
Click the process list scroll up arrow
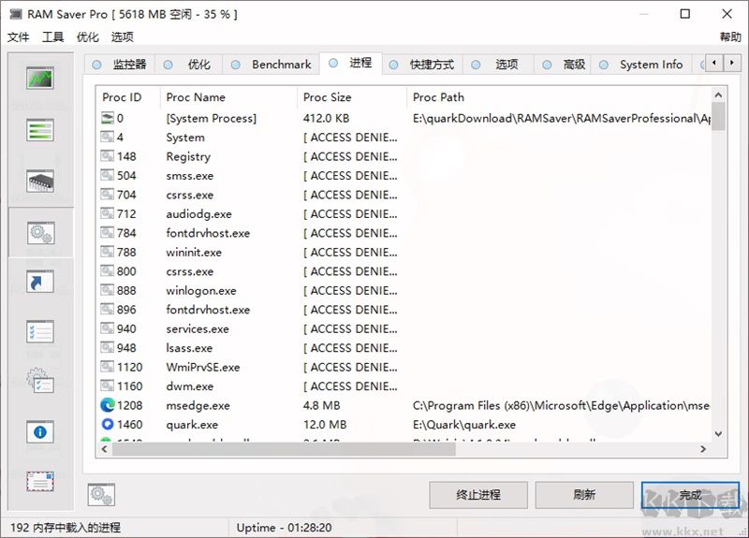click(718, 95)
